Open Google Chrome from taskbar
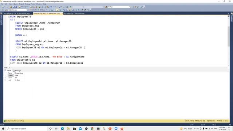This screenshot has height=131, width=233. (x=92, y=128)
